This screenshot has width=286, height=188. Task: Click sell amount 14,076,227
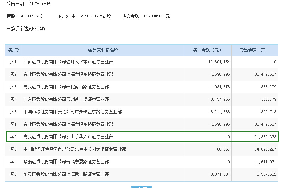pyautogui.click(x=265, y=149)
